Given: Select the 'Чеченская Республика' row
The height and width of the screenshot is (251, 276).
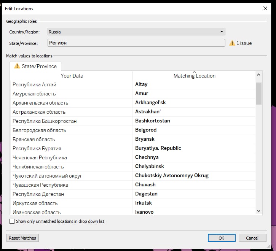Looking at the screenshot, I should tap(40, 157).
